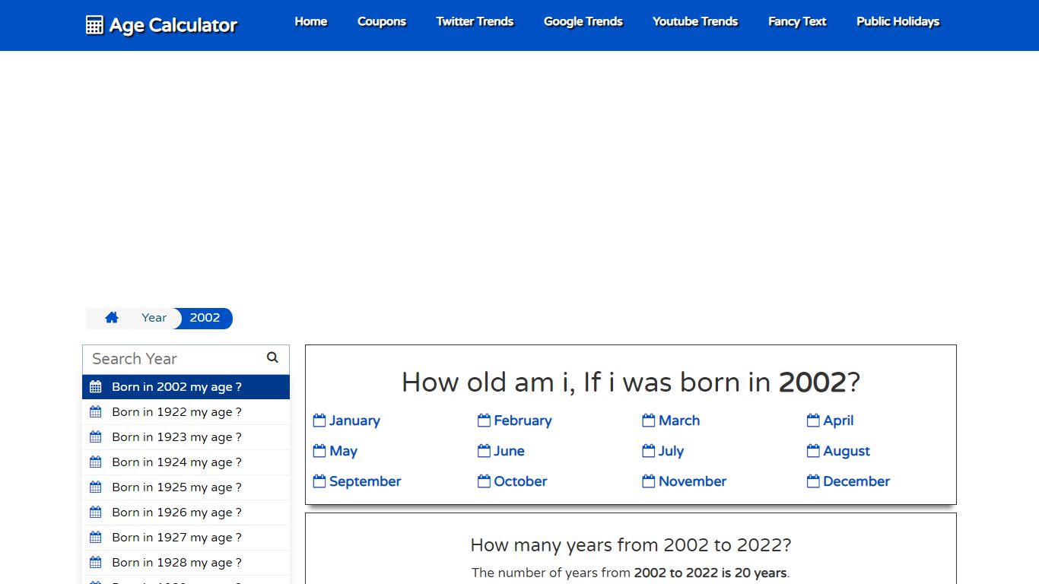The image size is (1039, 584).
Task: Click calendar icon in Born in 1928 row
Action: 95,563
